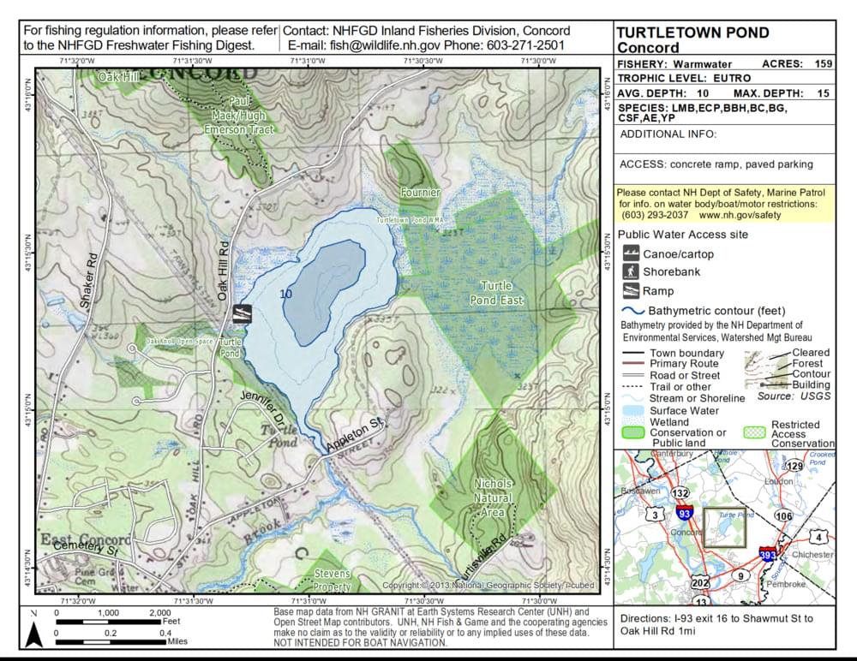857x661 pixels.
Task: Click the 'Cemetery St' road label
Action: [87, 547]
